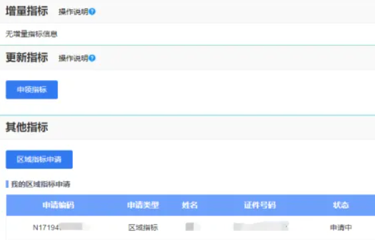The width and height of the screenshot is (375, 240).
Task: Click help icon beside 增量指标 操作说明
Action: [92, 11]
